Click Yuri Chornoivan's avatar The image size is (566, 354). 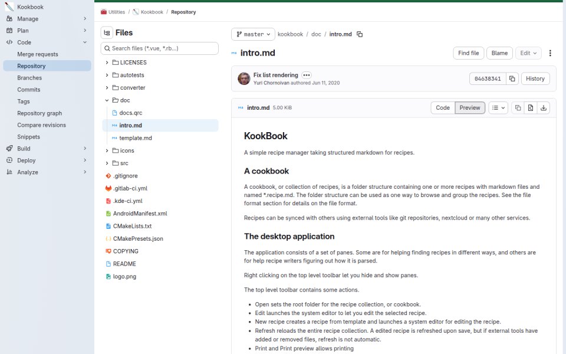[x=244, y=78]
